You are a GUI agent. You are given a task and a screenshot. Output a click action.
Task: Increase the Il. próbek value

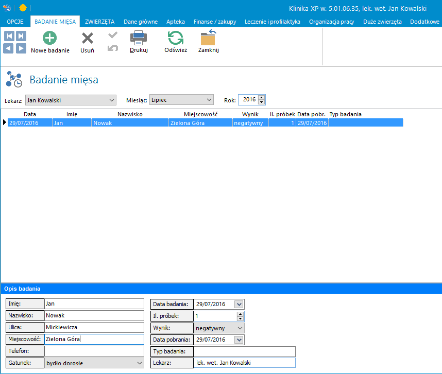tap(240, 314)
